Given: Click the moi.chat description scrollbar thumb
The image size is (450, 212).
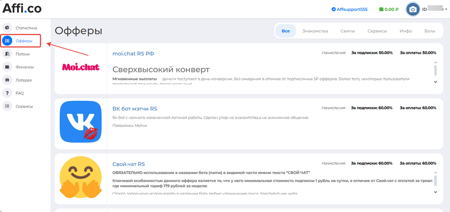Looking at the screenshot, I should pos(435,71).
